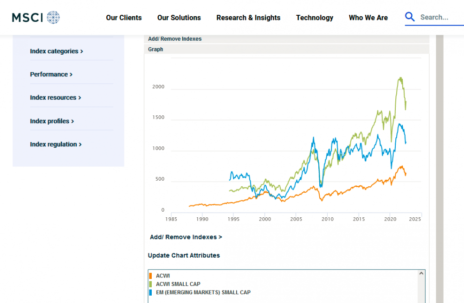Screen dimensions: 464x303
Task: Type in the Search field
Action: click(438, 18)
